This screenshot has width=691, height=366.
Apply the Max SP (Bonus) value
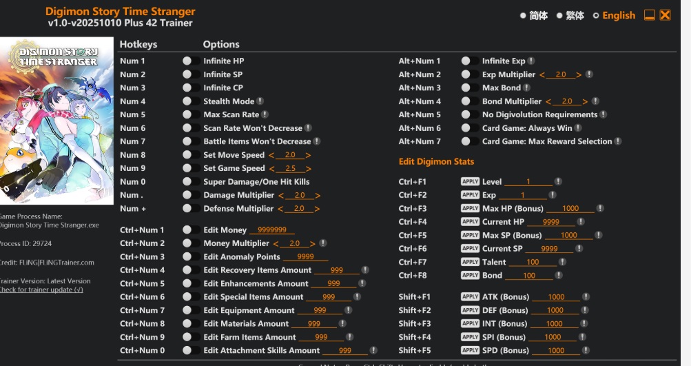point(470,235)
